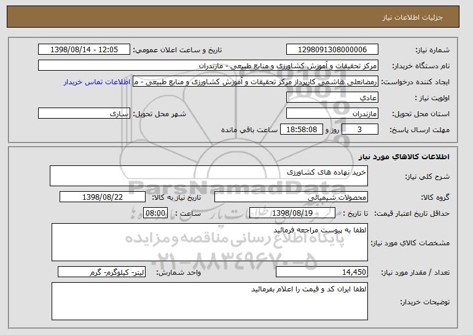Click the delivery city field 'ساری'
Screen dimensions: 473x335
[x=84, y=114]
